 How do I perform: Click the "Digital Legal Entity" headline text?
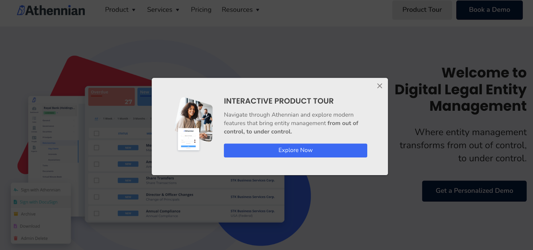tap(461, 90)
